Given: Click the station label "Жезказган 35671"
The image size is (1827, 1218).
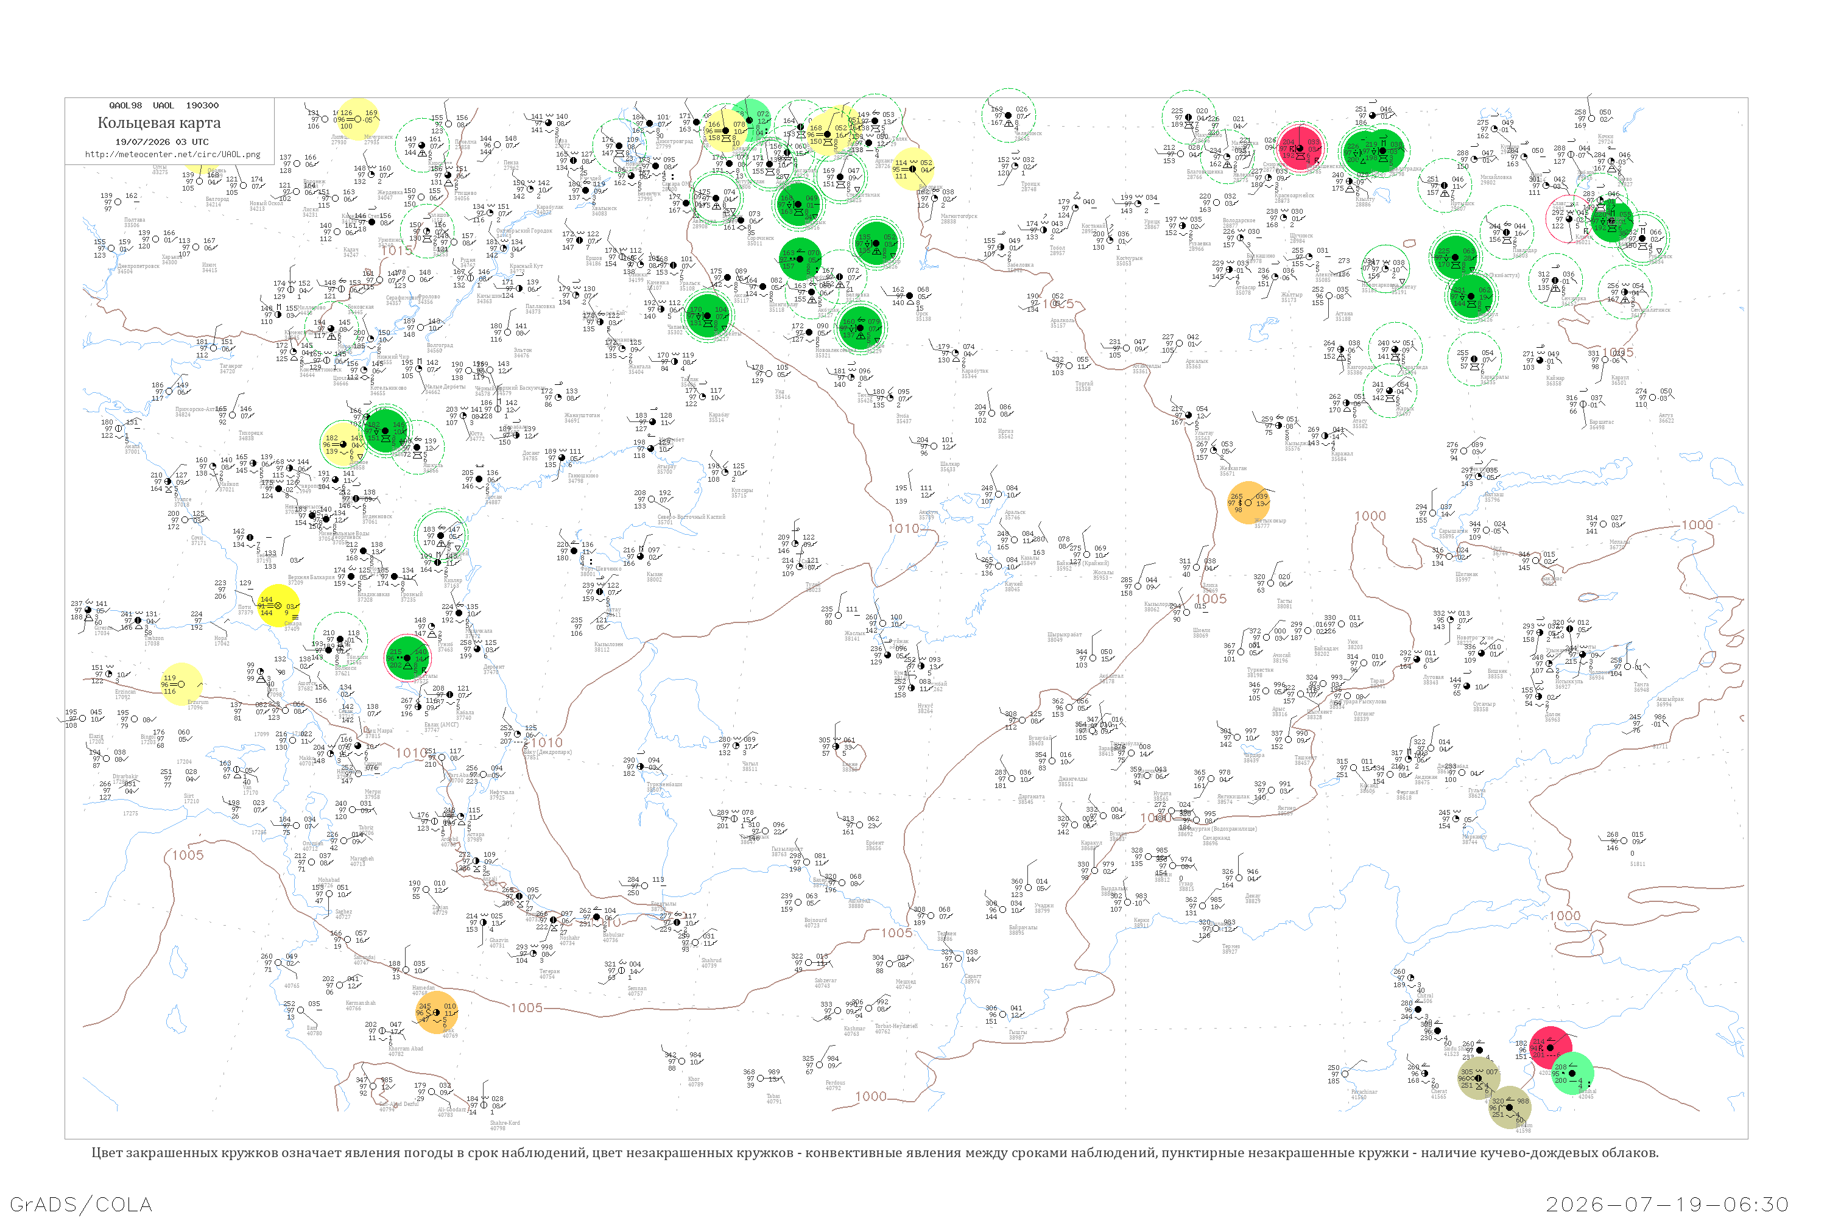Looking at the screenshot, I should 1233,471.
